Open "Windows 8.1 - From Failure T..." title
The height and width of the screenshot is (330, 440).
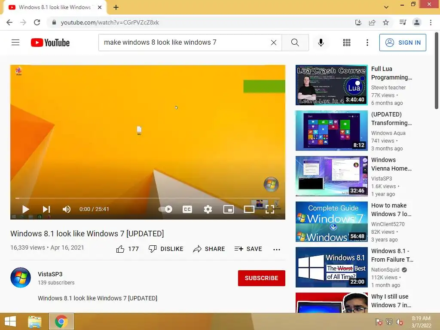click(x=392, y=255)
